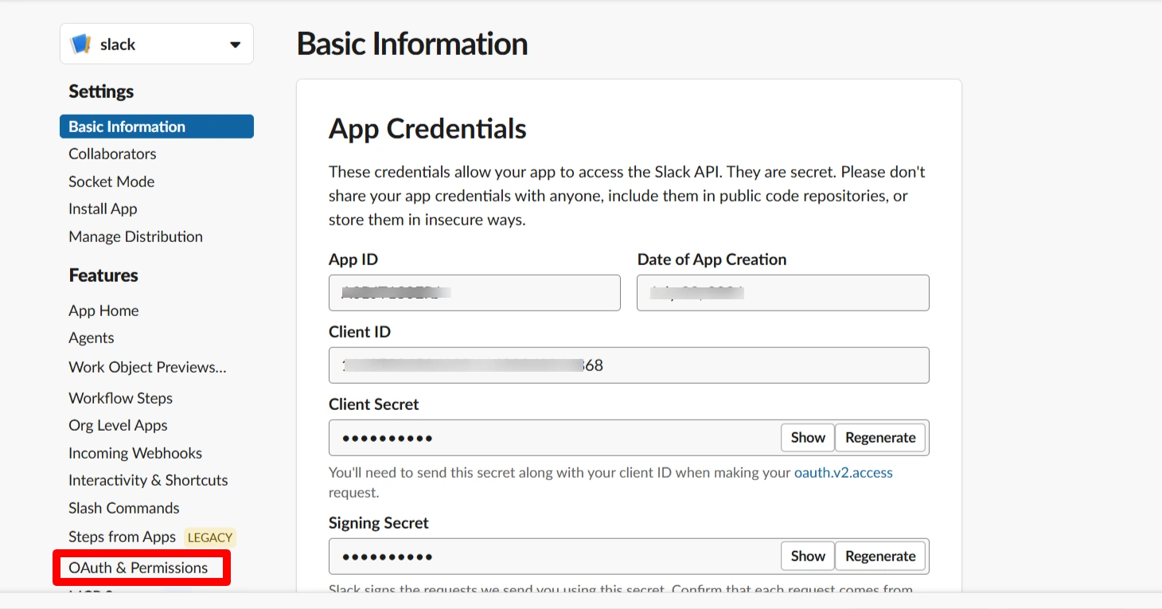Open Work Object Previews feature
Screen dimensions: 1162x609
[147, 367]
